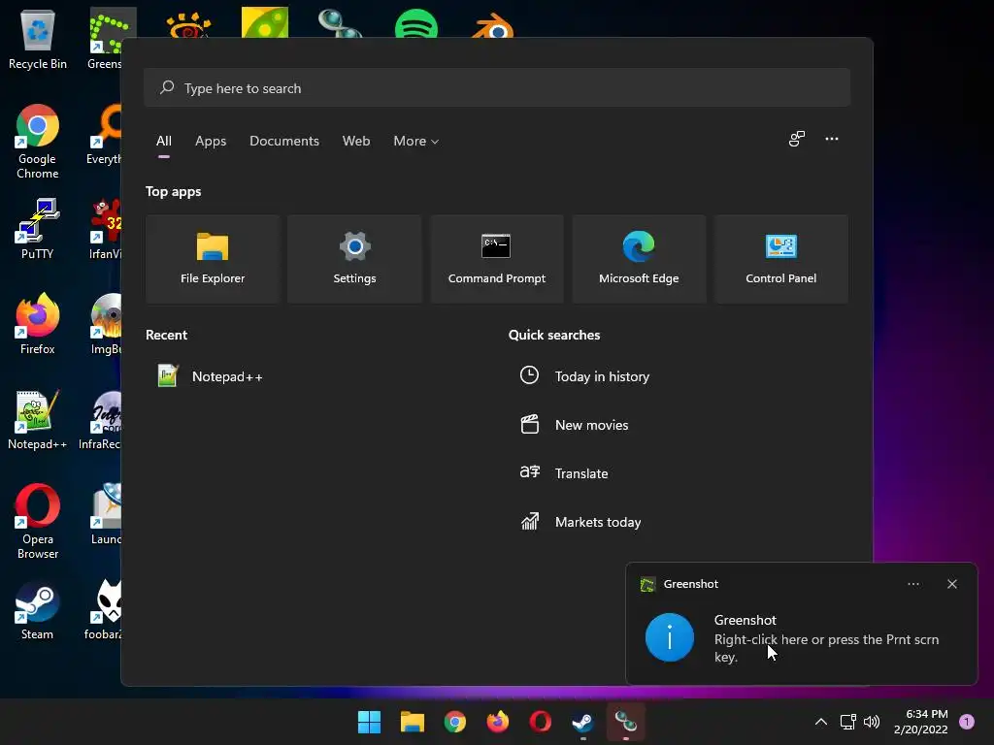Show hidden system tray icons chevron

coord(820,722)
